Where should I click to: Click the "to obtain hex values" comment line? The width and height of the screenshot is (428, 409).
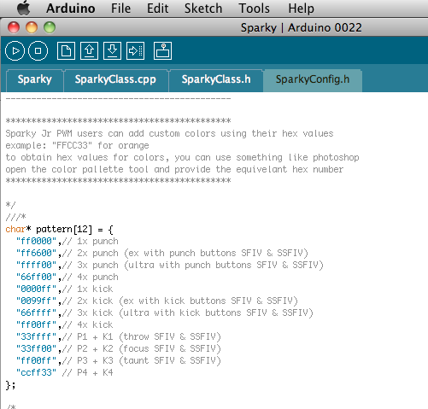(182, 158)
